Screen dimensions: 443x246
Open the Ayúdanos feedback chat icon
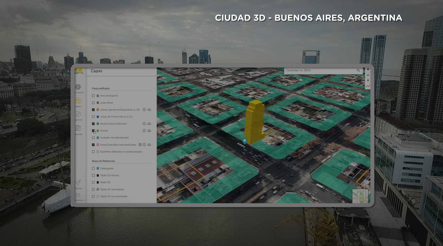click(78, 195)
